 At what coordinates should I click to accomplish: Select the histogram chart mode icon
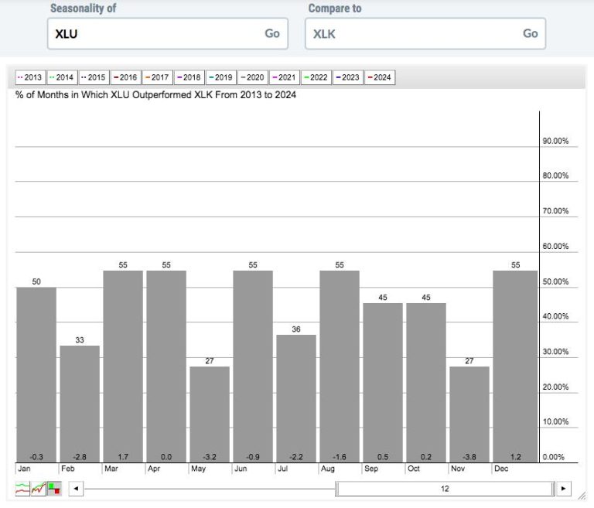[x=53, y=489]
